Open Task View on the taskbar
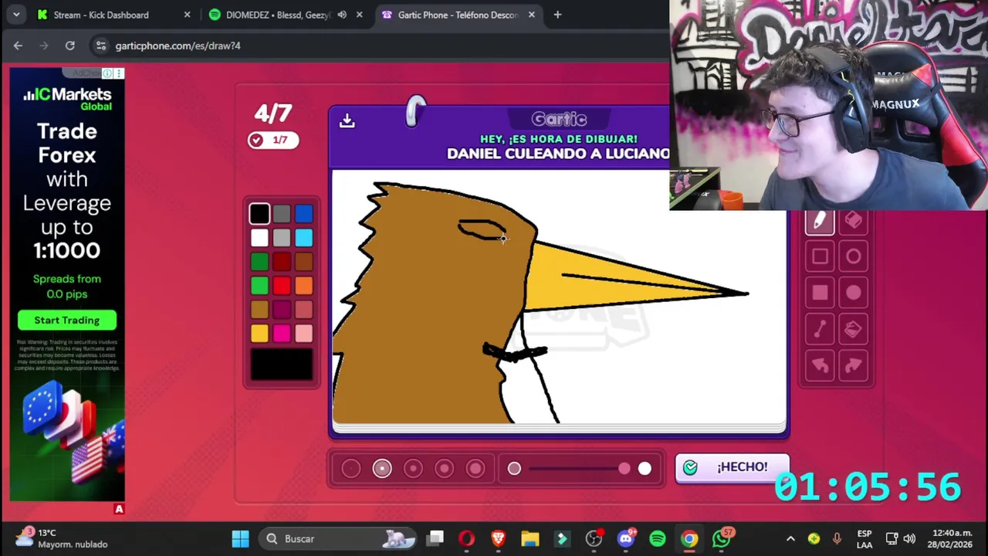988x556 pixels. pos(435,538)
